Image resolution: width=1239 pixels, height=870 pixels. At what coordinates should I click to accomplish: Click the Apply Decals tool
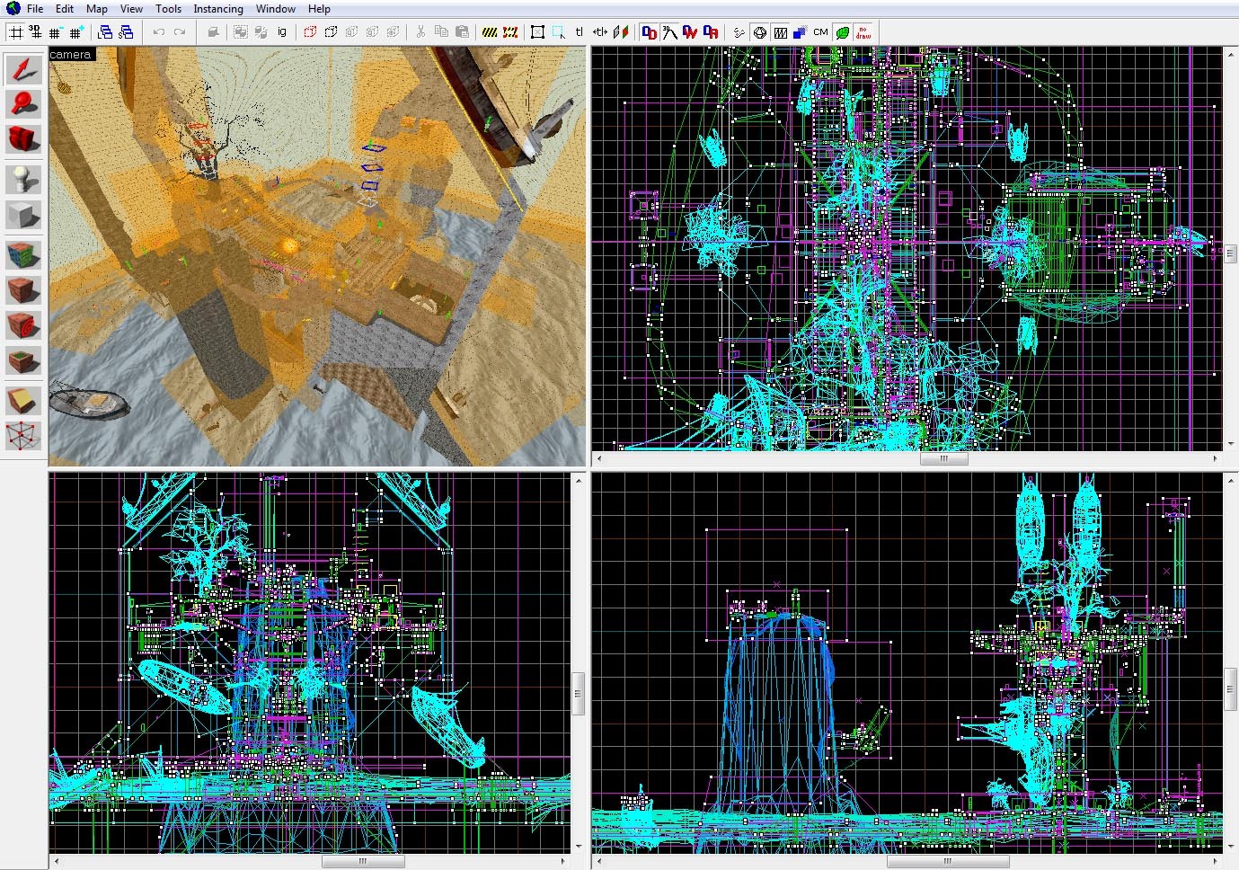tap(23, 326)
